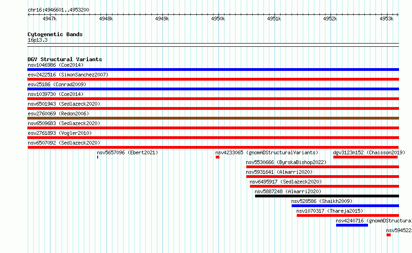Open the nsv4240716 gnomAD label
Viewport: 412px width, 253px height.
point(374,221)
